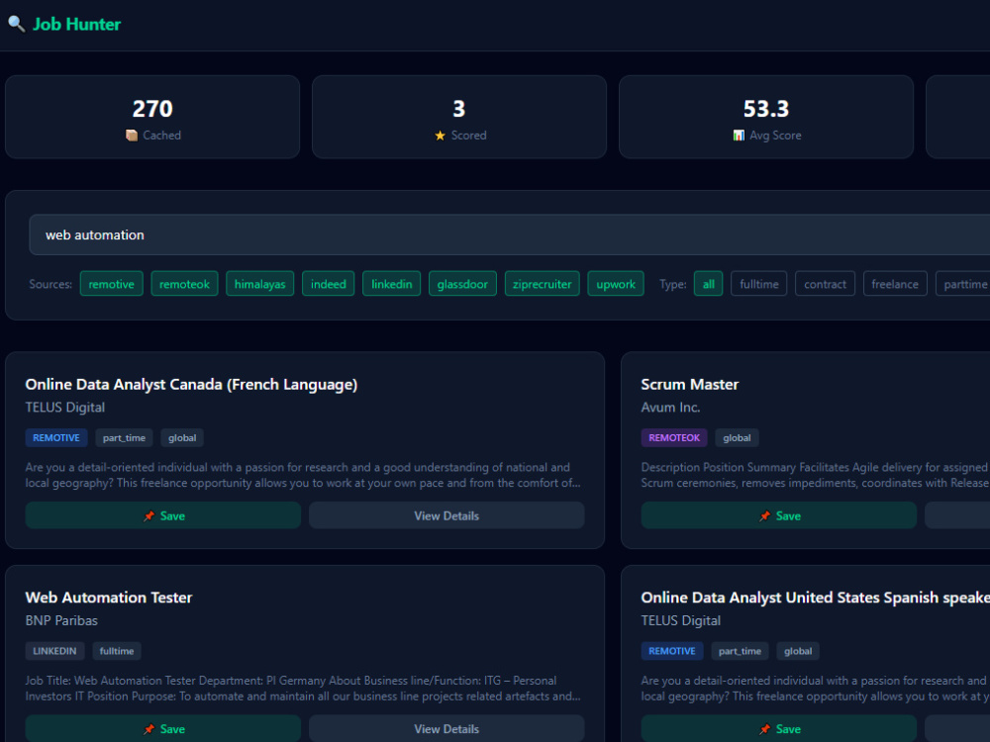
Task: Open the Web Automation Tester job title
Action: [x=109, y=598]
